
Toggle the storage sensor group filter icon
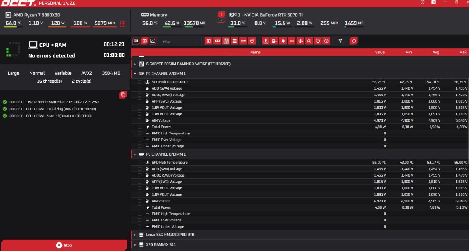coord(234,41)
